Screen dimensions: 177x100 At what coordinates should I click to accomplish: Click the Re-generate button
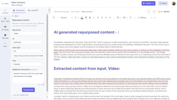click(28, 90)
